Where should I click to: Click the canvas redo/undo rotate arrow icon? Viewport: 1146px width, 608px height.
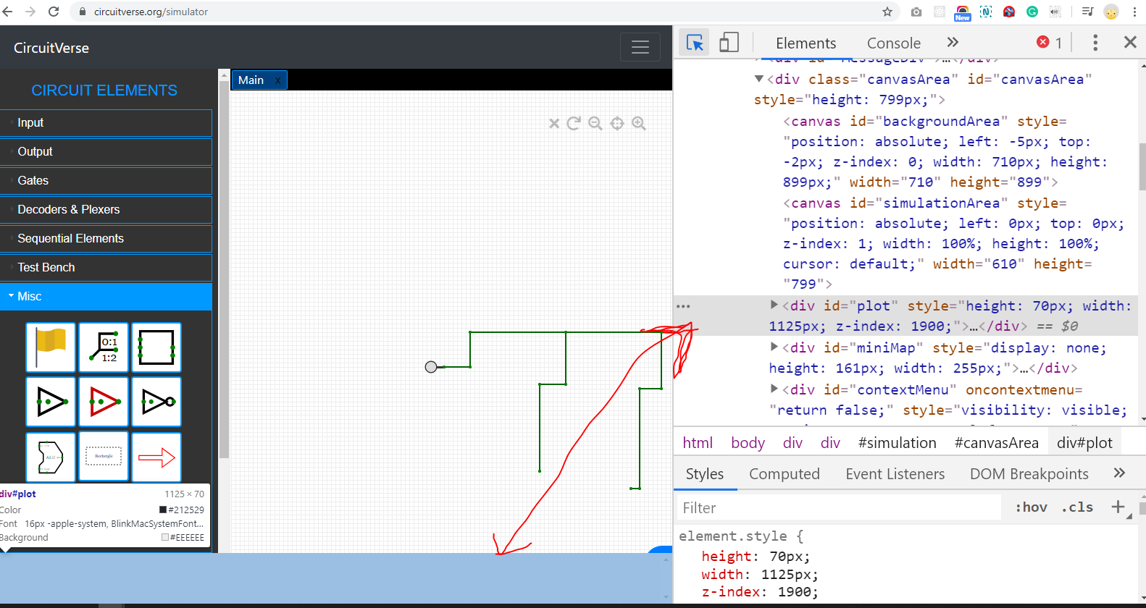click(574, 123)
